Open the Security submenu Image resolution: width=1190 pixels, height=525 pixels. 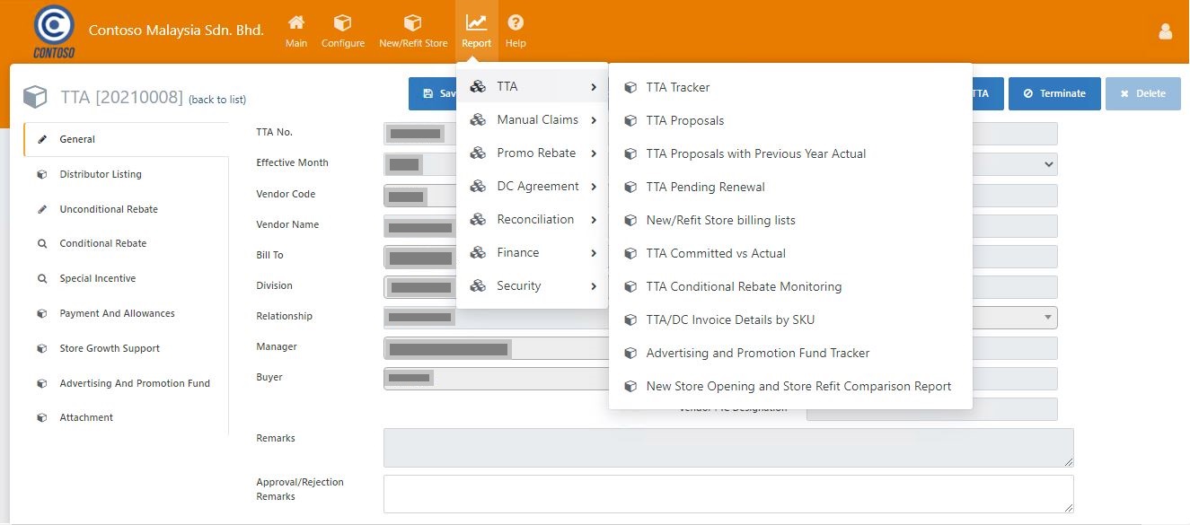pos(519,286)
